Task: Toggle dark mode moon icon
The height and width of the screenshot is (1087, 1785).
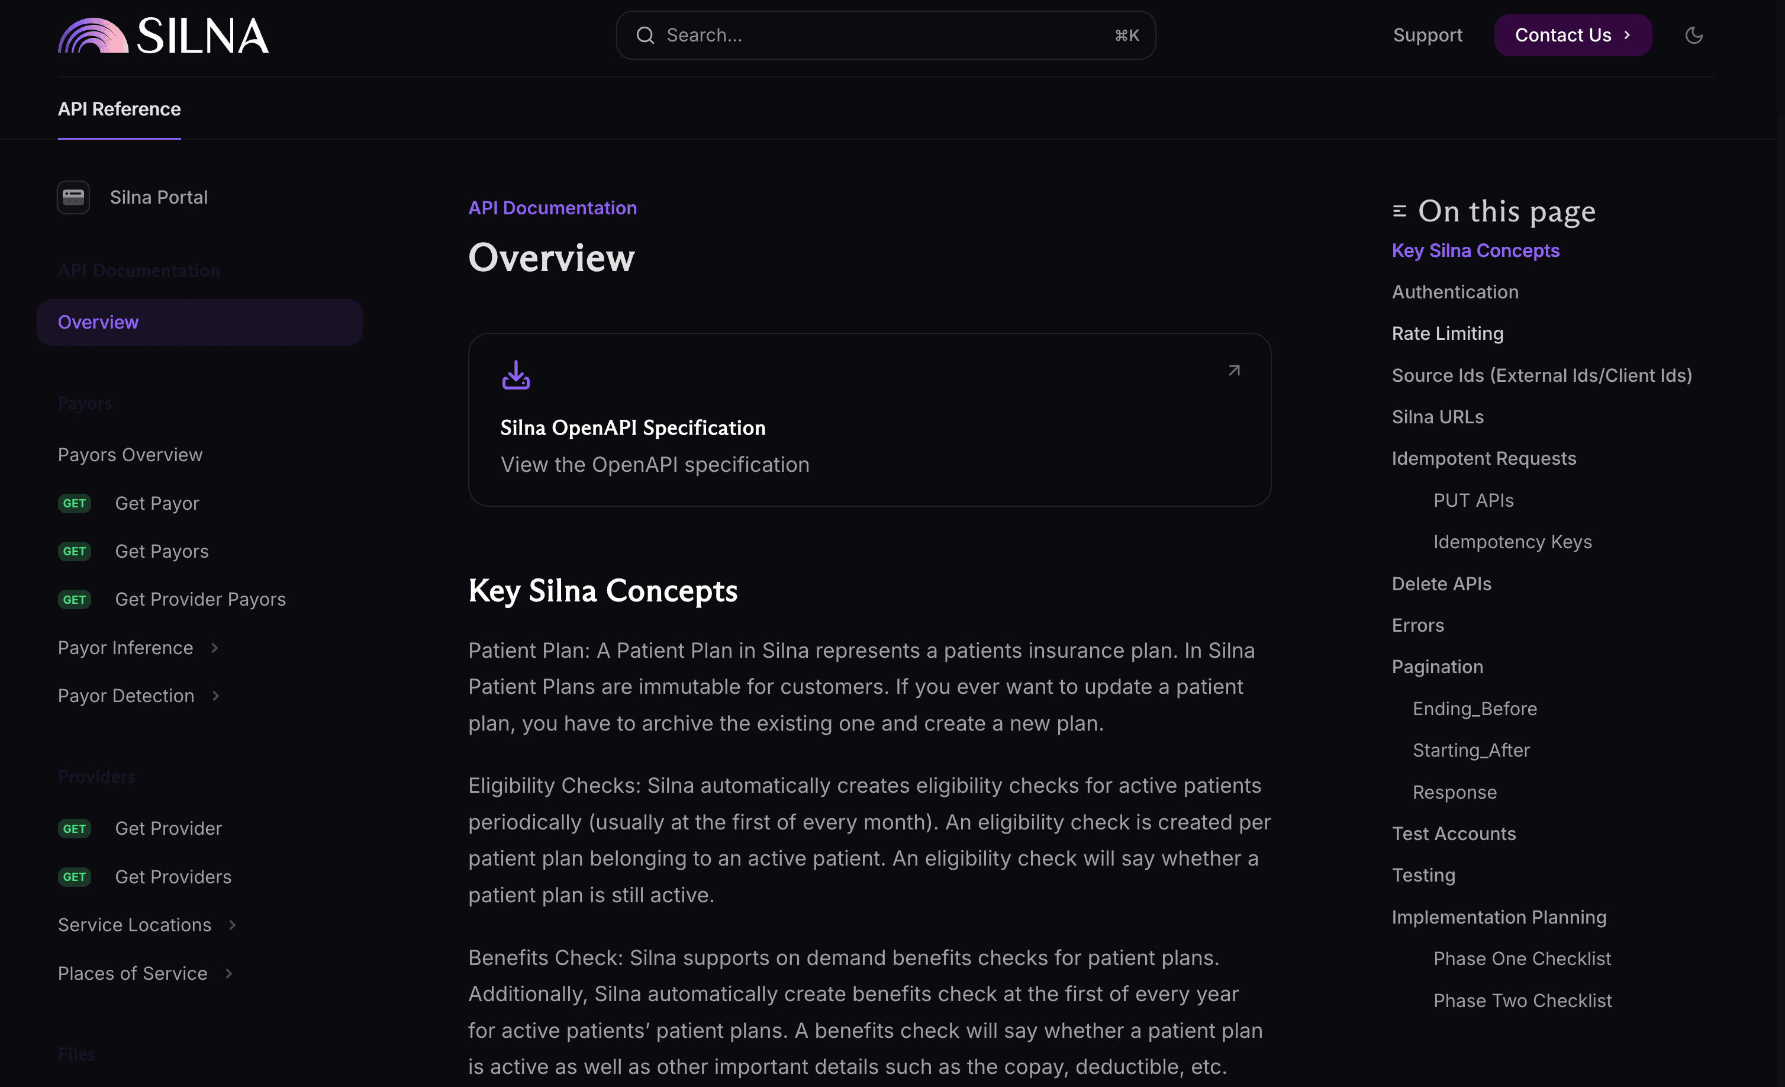Action: 1694,35
